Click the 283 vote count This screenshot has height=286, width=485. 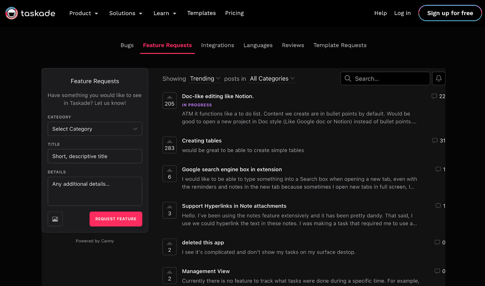169,148
